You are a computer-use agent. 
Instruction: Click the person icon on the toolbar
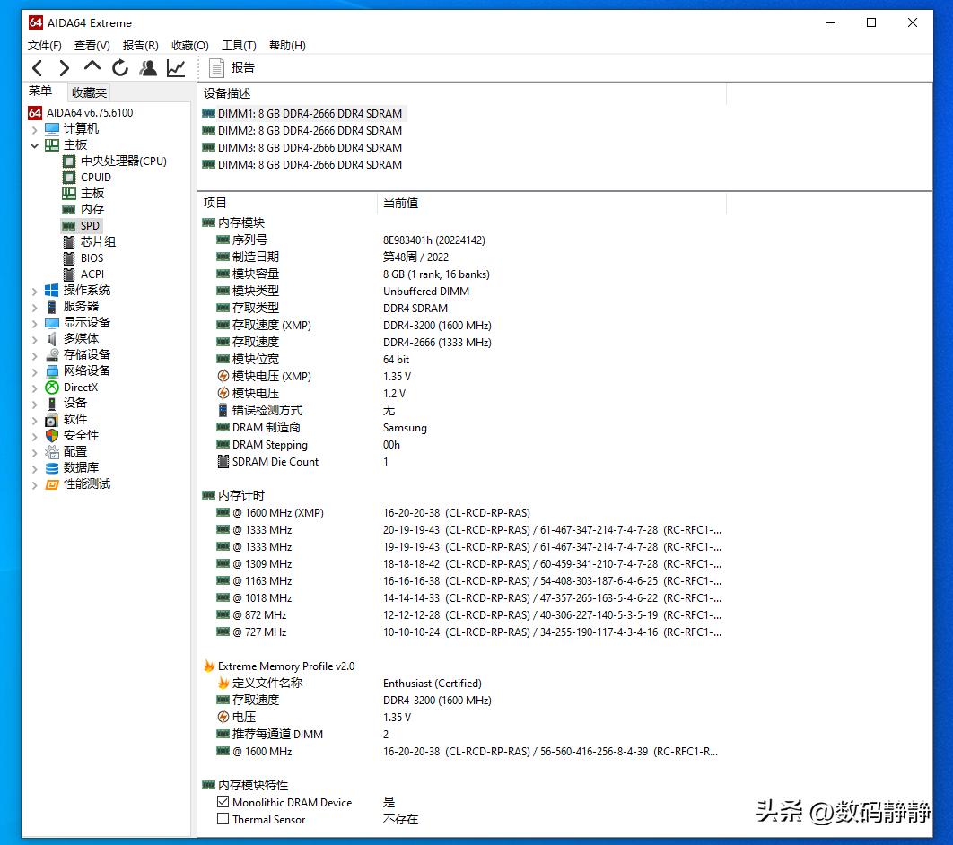pos(148,67)
